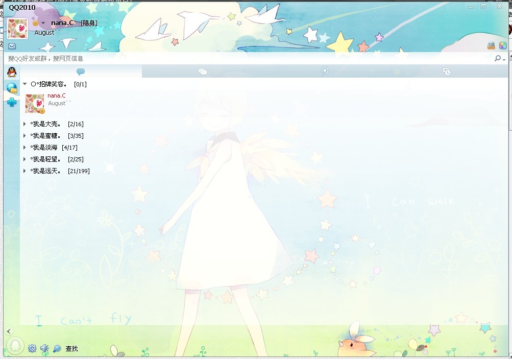Screen dimensions: 512x359
Task: Switch to the groups tab with double bubbles
Action: [x=203, y=71]
